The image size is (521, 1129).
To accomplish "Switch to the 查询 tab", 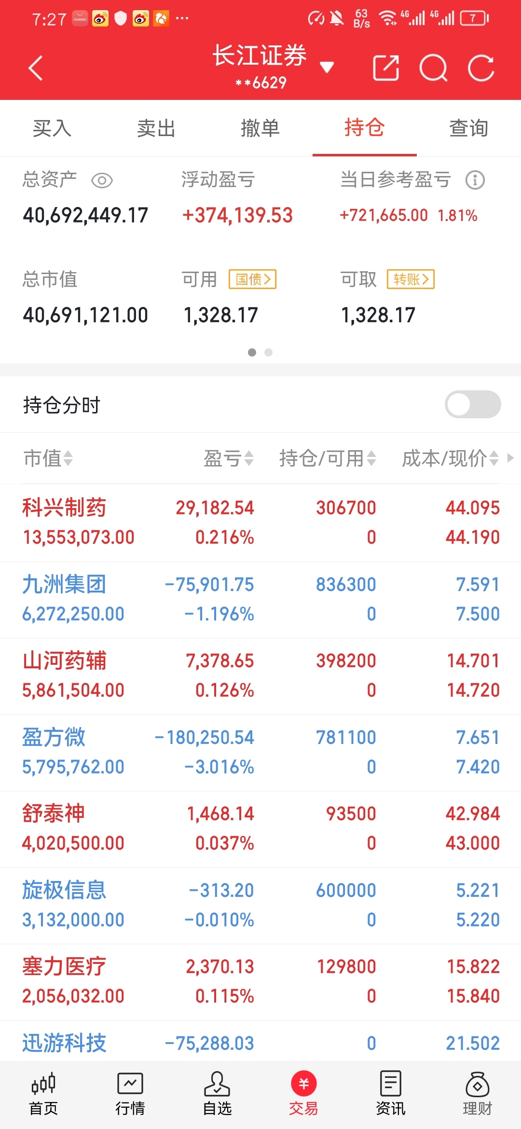I will tap(468, 128).
